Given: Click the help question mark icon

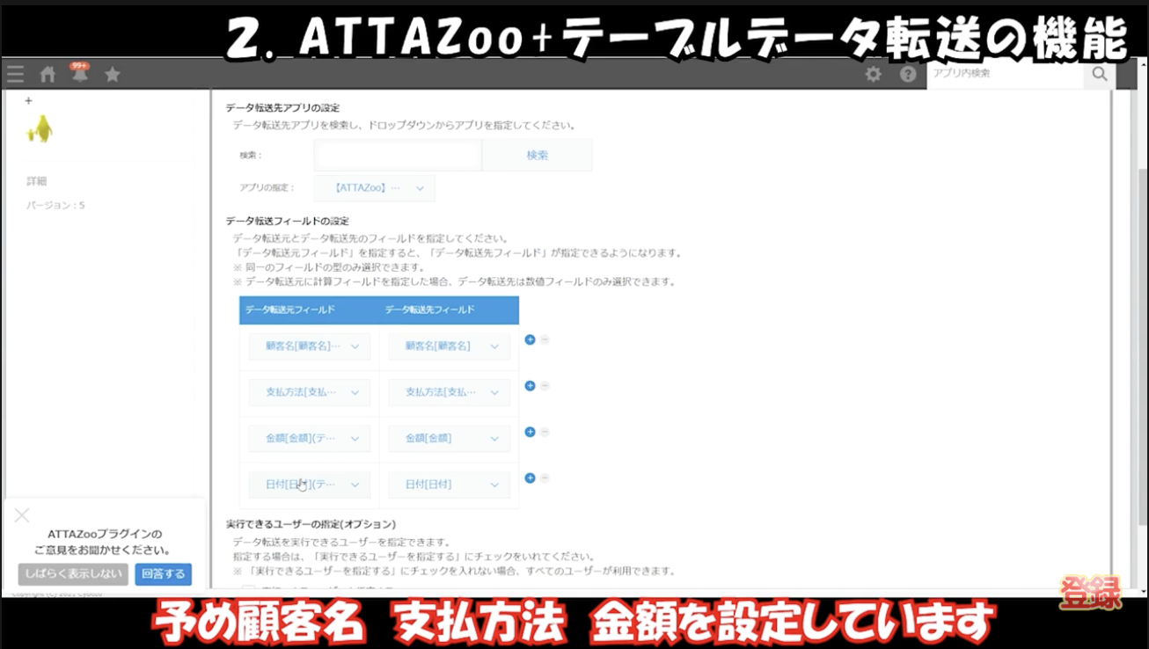Looking at the screenshot, I should click(x=906, y=75).
